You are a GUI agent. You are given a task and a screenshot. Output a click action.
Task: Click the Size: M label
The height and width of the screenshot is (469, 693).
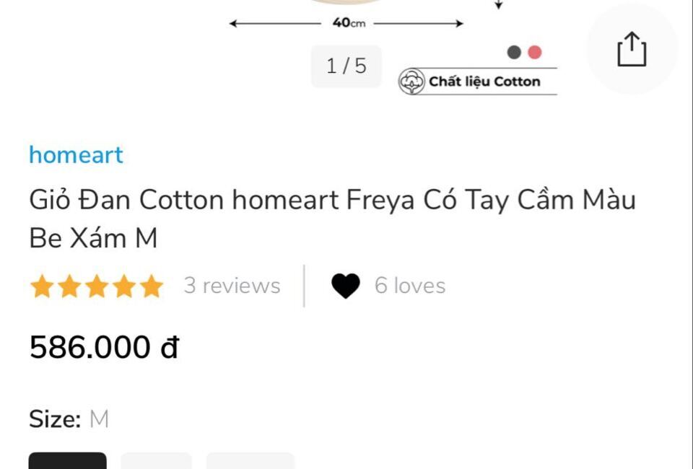[x=69, y=418]
